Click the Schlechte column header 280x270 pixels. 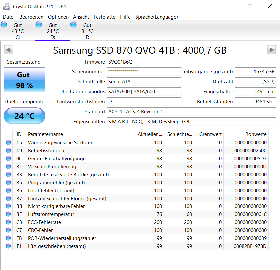[179, 134]
